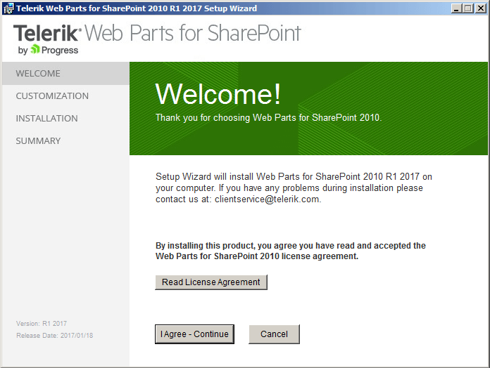The height and width of the screenshot is (368, 490).
Task: Click the bold license agreement notice text
Action: 291,251
